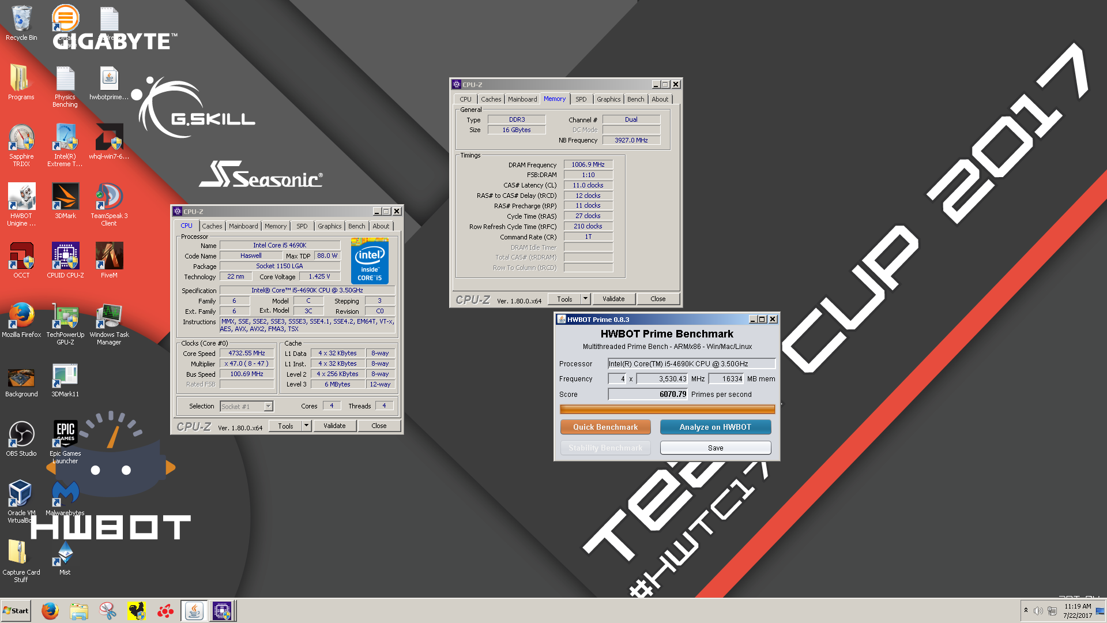The height and width of the screenshot is (623, 1107).
Task: Switch to Caches tab in lower CPU-Z
Action: tap(212, 226)
